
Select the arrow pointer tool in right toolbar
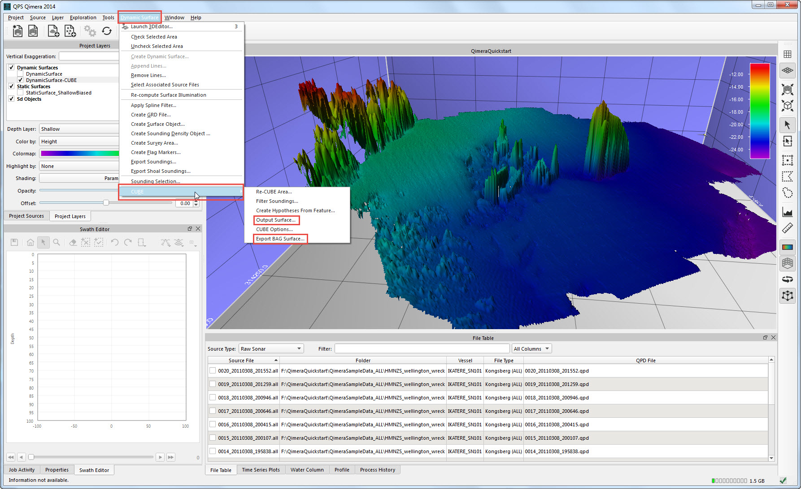[x=787, y=125]
